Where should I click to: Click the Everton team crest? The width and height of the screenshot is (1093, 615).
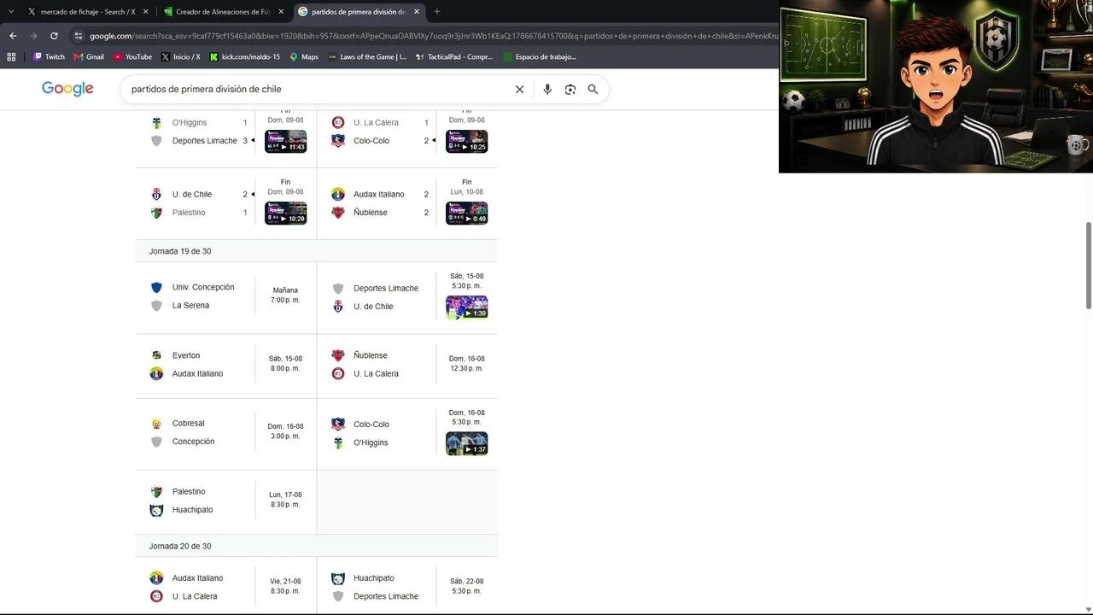[x=156, y=355]
